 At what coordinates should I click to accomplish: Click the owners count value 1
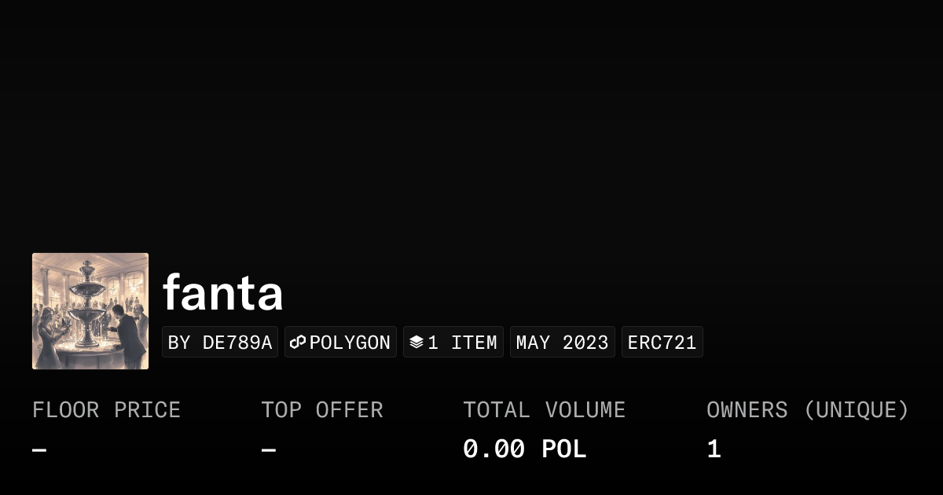pos(714,449)
